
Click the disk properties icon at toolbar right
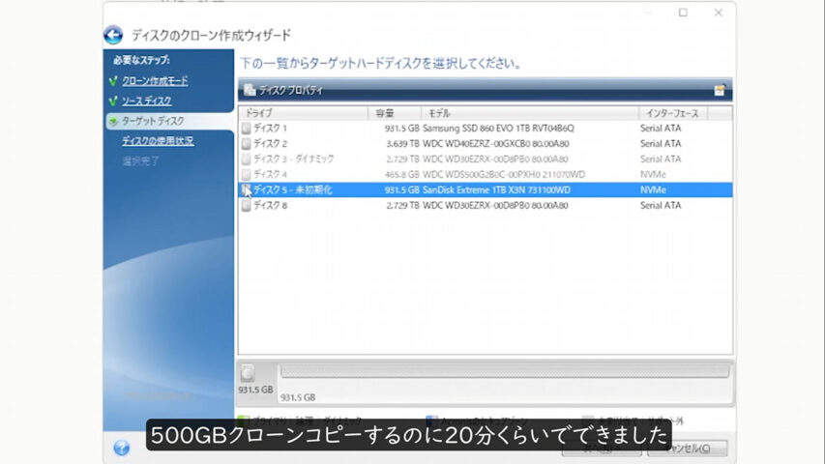coord(719,90)
